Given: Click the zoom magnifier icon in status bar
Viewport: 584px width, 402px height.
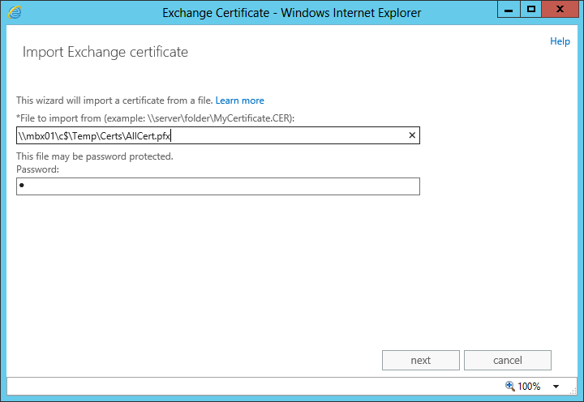Looking at the screenshot, I should tap(509, 386).
